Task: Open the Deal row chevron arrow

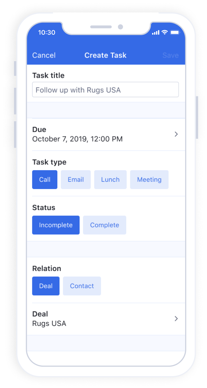Action: (x=176, y=319)
